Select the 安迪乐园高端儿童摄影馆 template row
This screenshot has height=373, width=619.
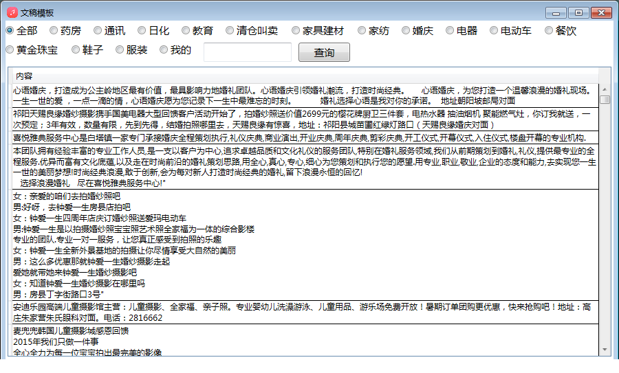(303, 312)
